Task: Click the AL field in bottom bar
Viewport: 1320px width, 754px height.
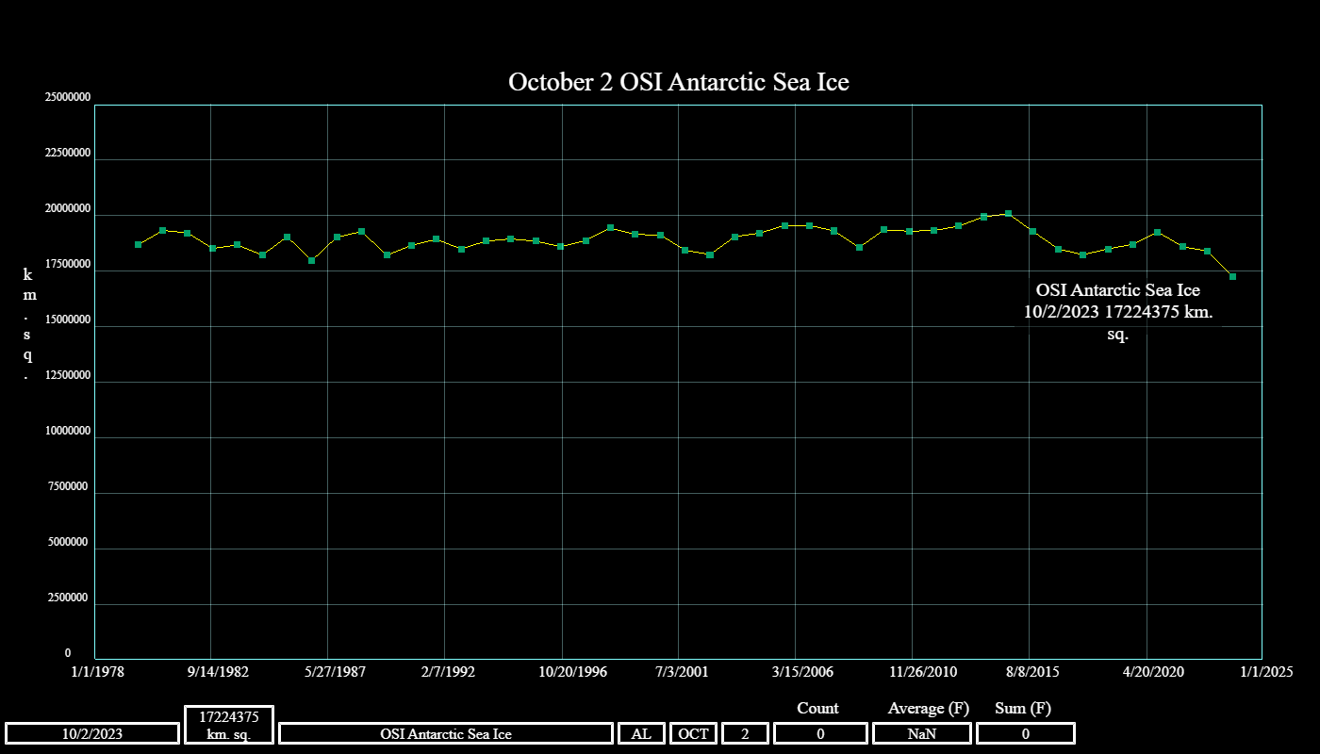Action: coord(641,733)
